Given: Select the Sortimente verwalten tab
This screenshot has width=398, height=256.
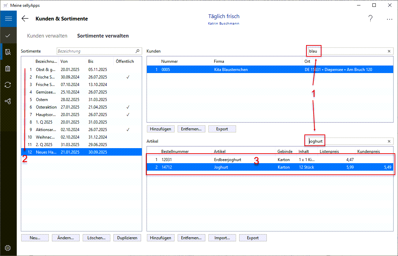Looking at the screenshot, I should 103,36.
